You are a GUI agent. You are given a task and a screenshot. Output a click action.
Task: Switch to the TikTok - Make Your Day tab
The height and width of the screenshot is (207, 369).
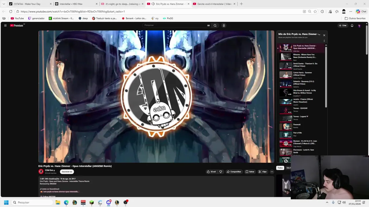point(30,4)
